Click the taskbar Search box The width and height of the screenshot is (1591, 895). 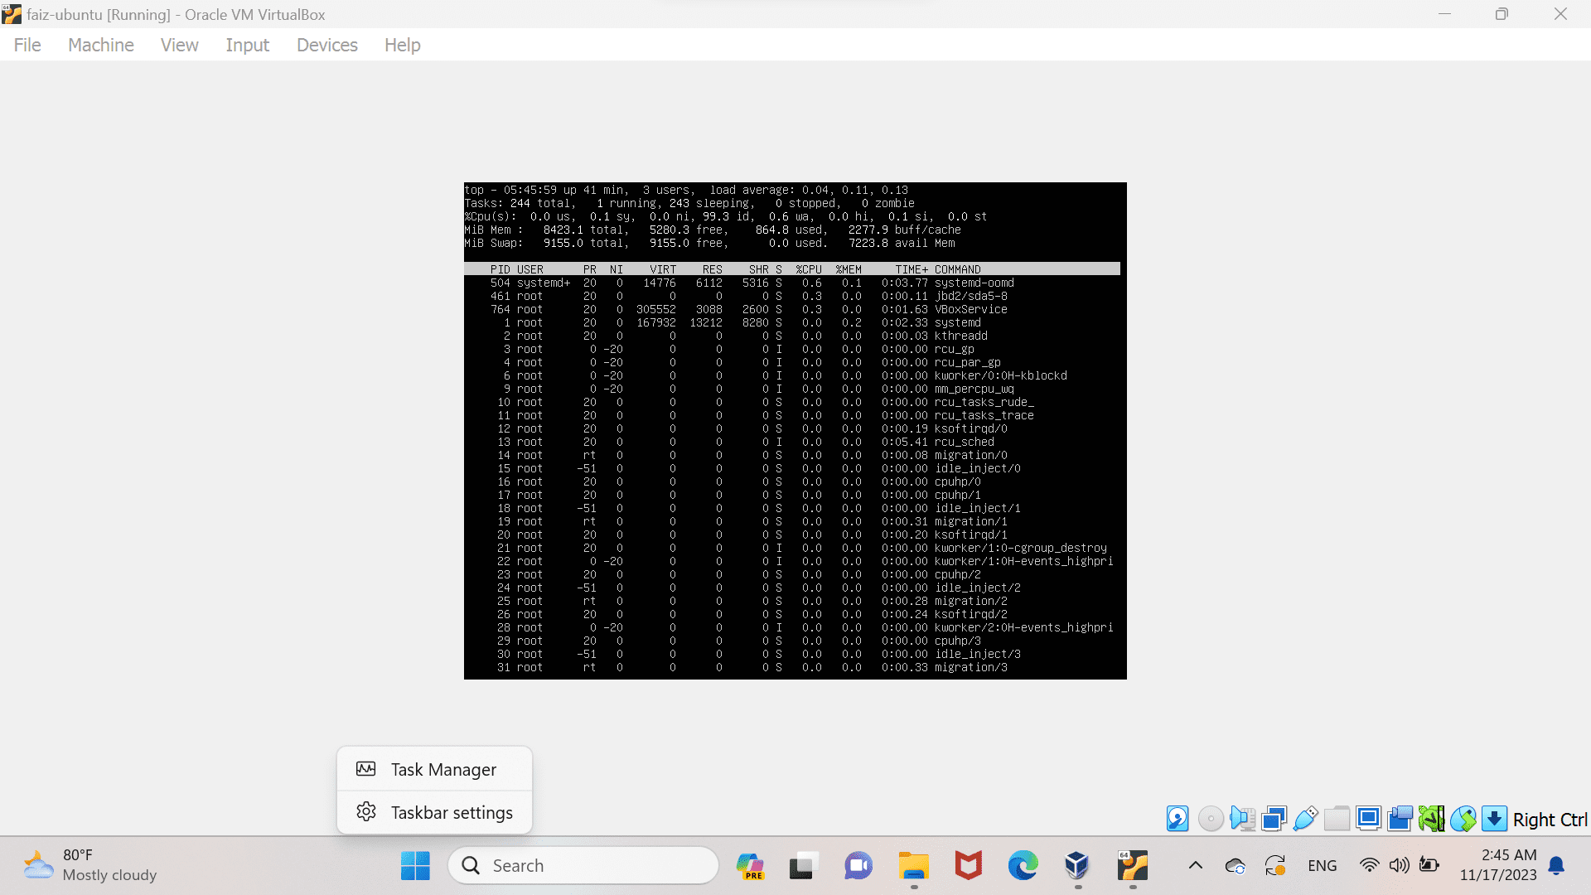click(x=583, y=866)
